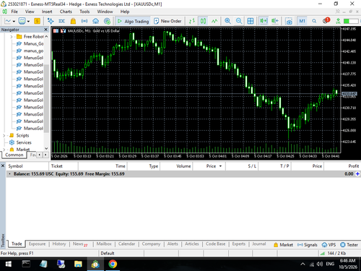The height and width of the screenshot is (271, 361).
Task: Open Signals button in Toolbox footer
Action: 308,245
